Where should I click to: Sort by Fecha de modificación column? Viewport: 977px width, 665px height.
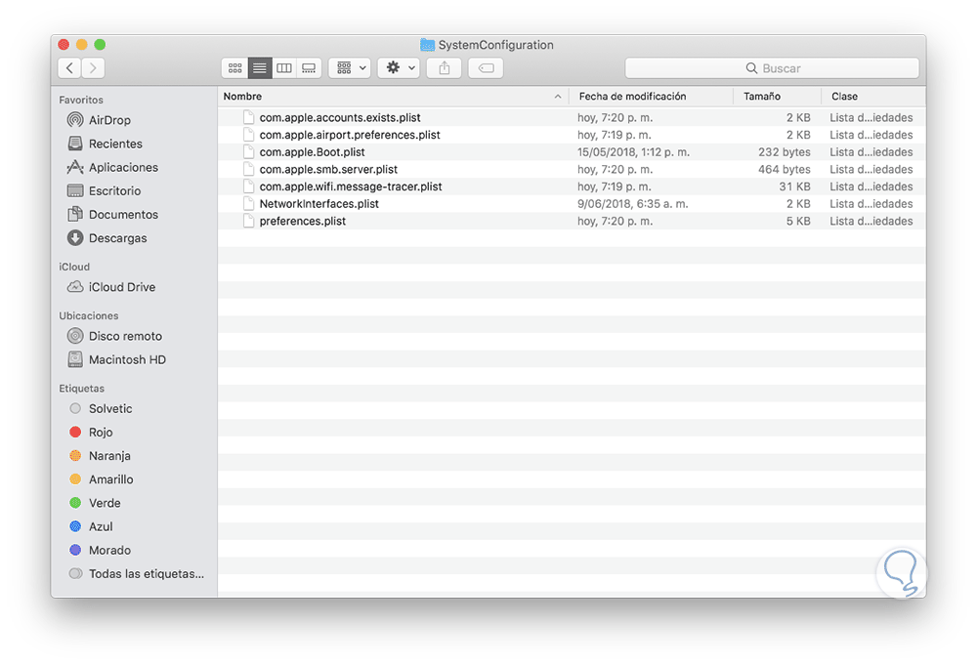pyautogui.click(x=651, y=97)
